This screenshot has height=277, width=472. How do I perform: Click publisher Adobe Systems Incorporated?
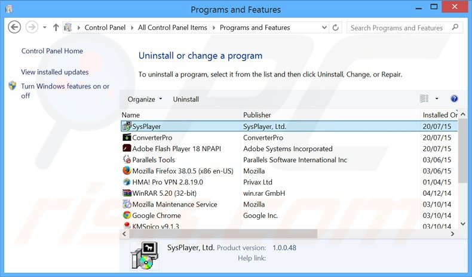[x=288, y=149]
